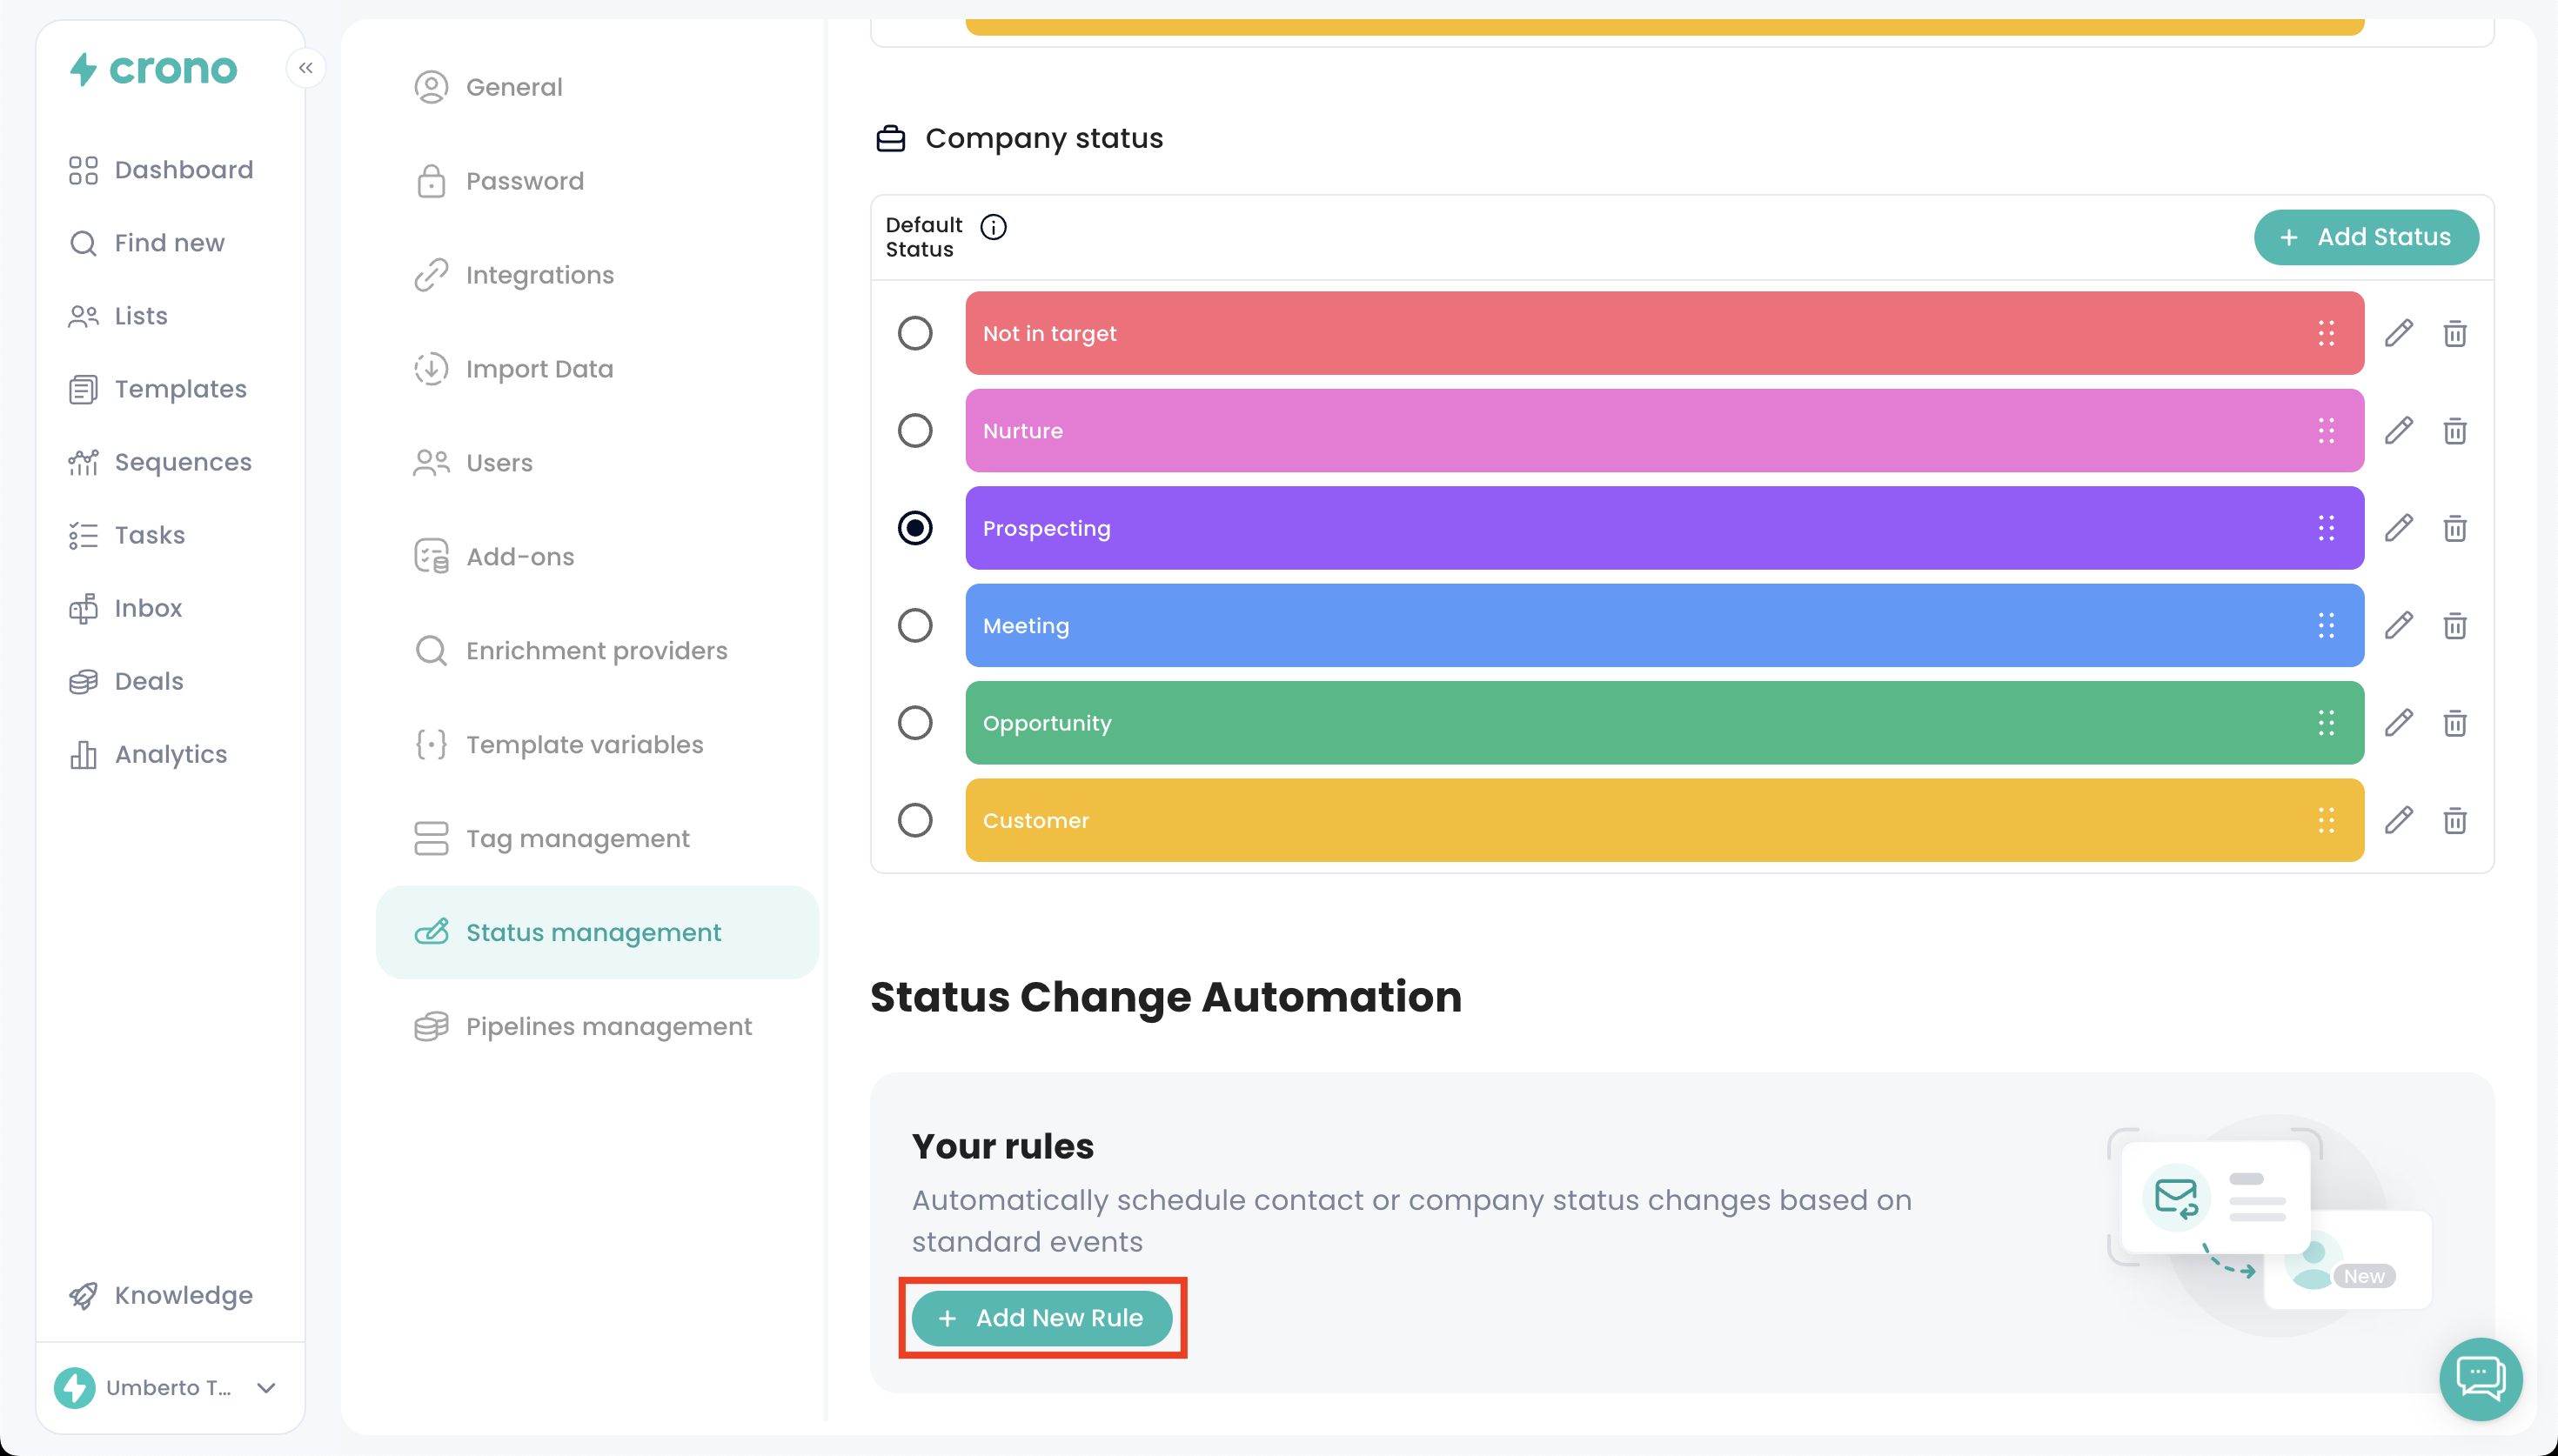Image resolution: width=2558 pixels, height=1456 pixels.
Task: Go to Tag management settings
Action: tap(577, 838)
